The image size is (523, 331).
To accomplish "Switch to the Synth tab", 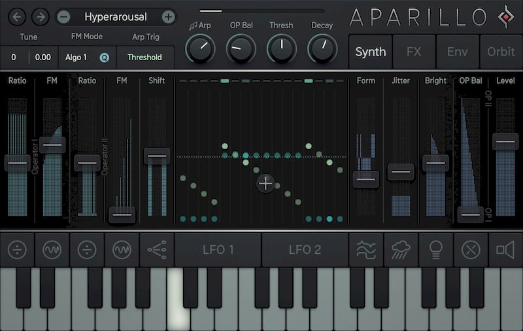I will point(370,52).
